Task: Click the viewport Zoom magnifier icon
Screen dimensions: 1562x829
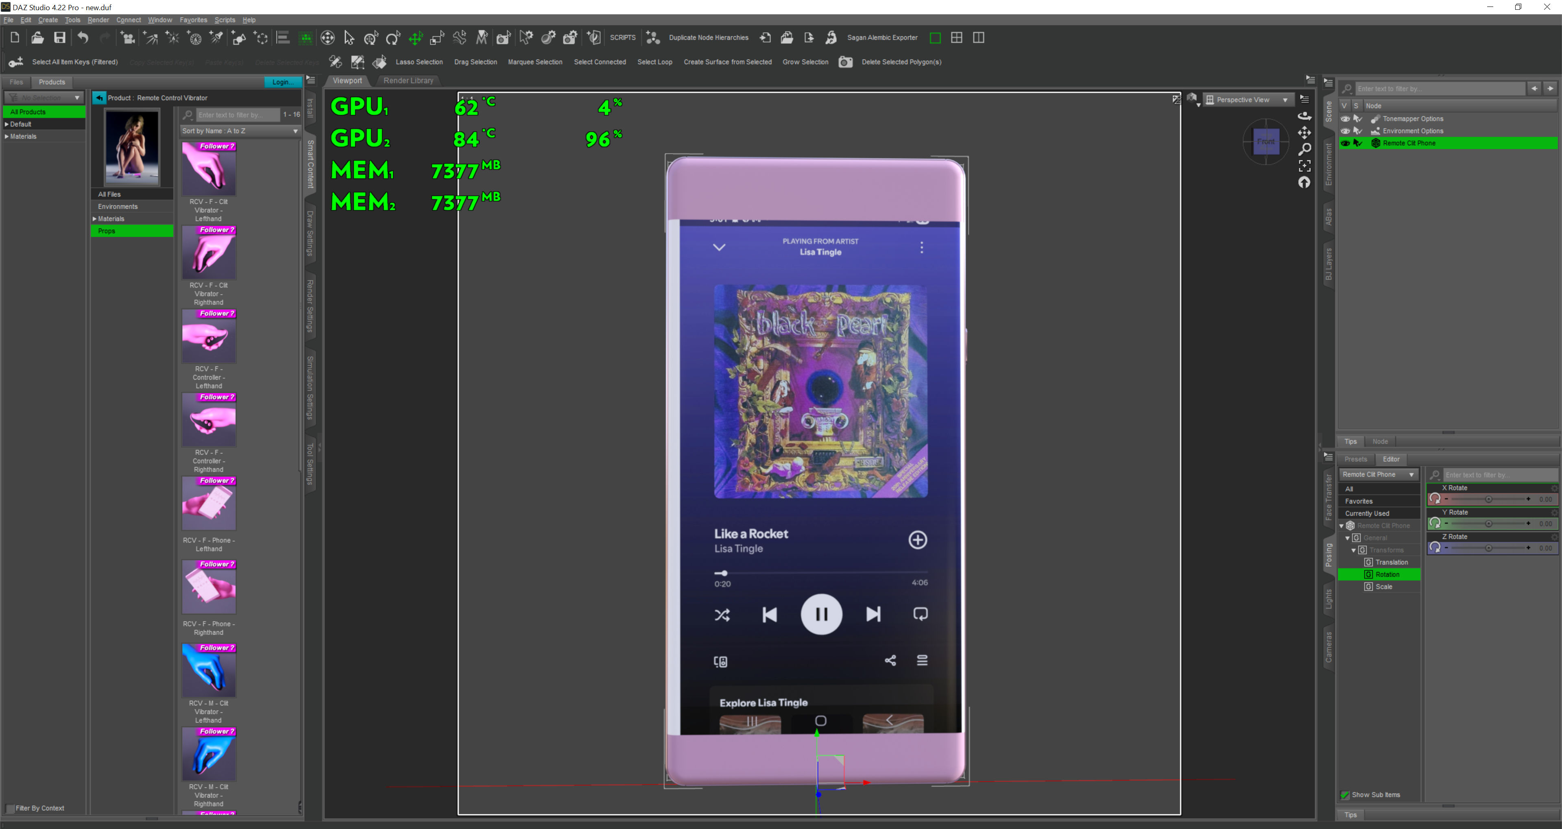Action: point(1304,149)
